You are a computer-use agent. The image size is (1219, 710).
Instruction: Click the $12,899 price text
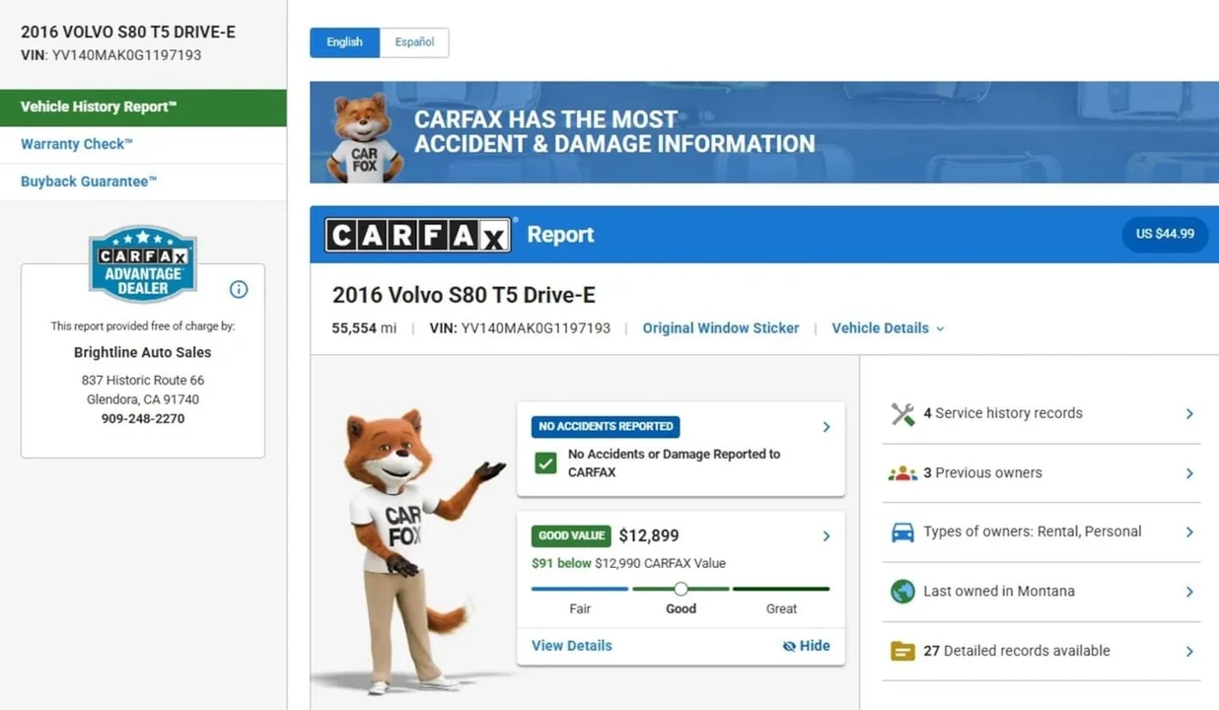[649, 536]
